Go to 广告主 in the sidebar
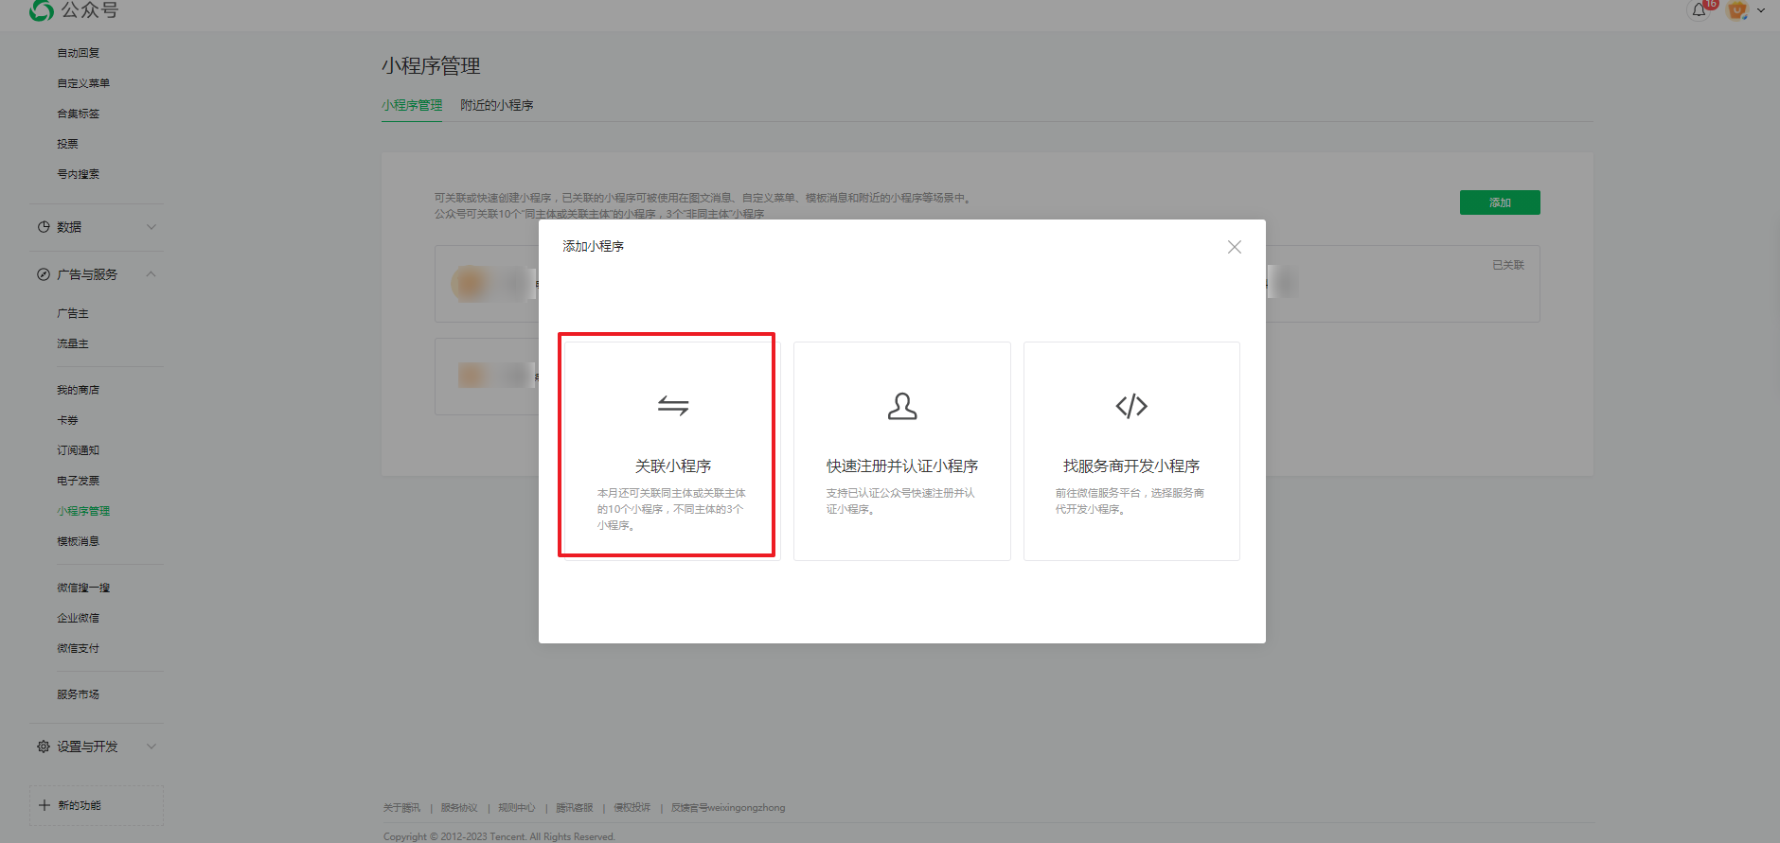1780x843 pixels. pyautogui.click(x=73, y=313)
